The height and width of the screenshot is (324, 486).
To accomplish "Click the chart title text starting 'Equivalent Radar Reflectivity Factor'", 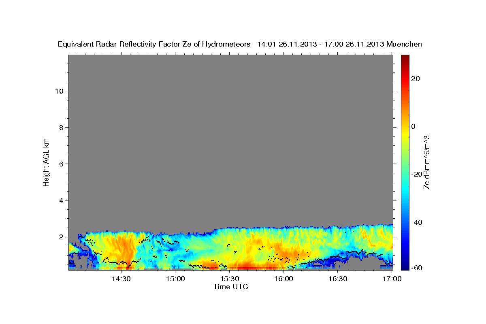I will click(x=240, y=44).
